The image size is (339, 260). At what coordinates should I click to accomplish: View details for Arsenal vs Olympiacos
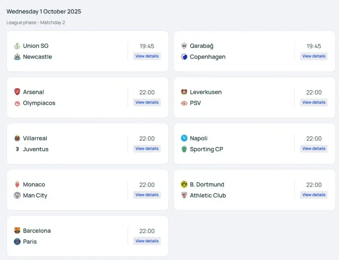click(147, 103)
